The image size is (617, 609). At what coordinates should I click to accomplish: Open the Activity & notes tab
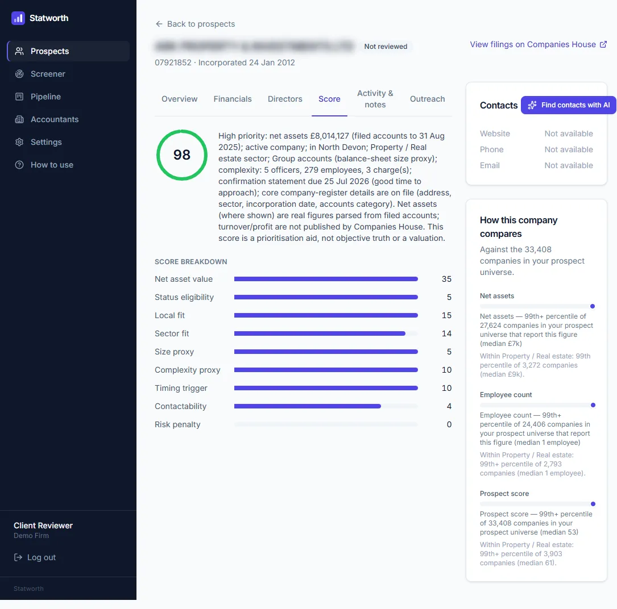click(x=375, y=99)
